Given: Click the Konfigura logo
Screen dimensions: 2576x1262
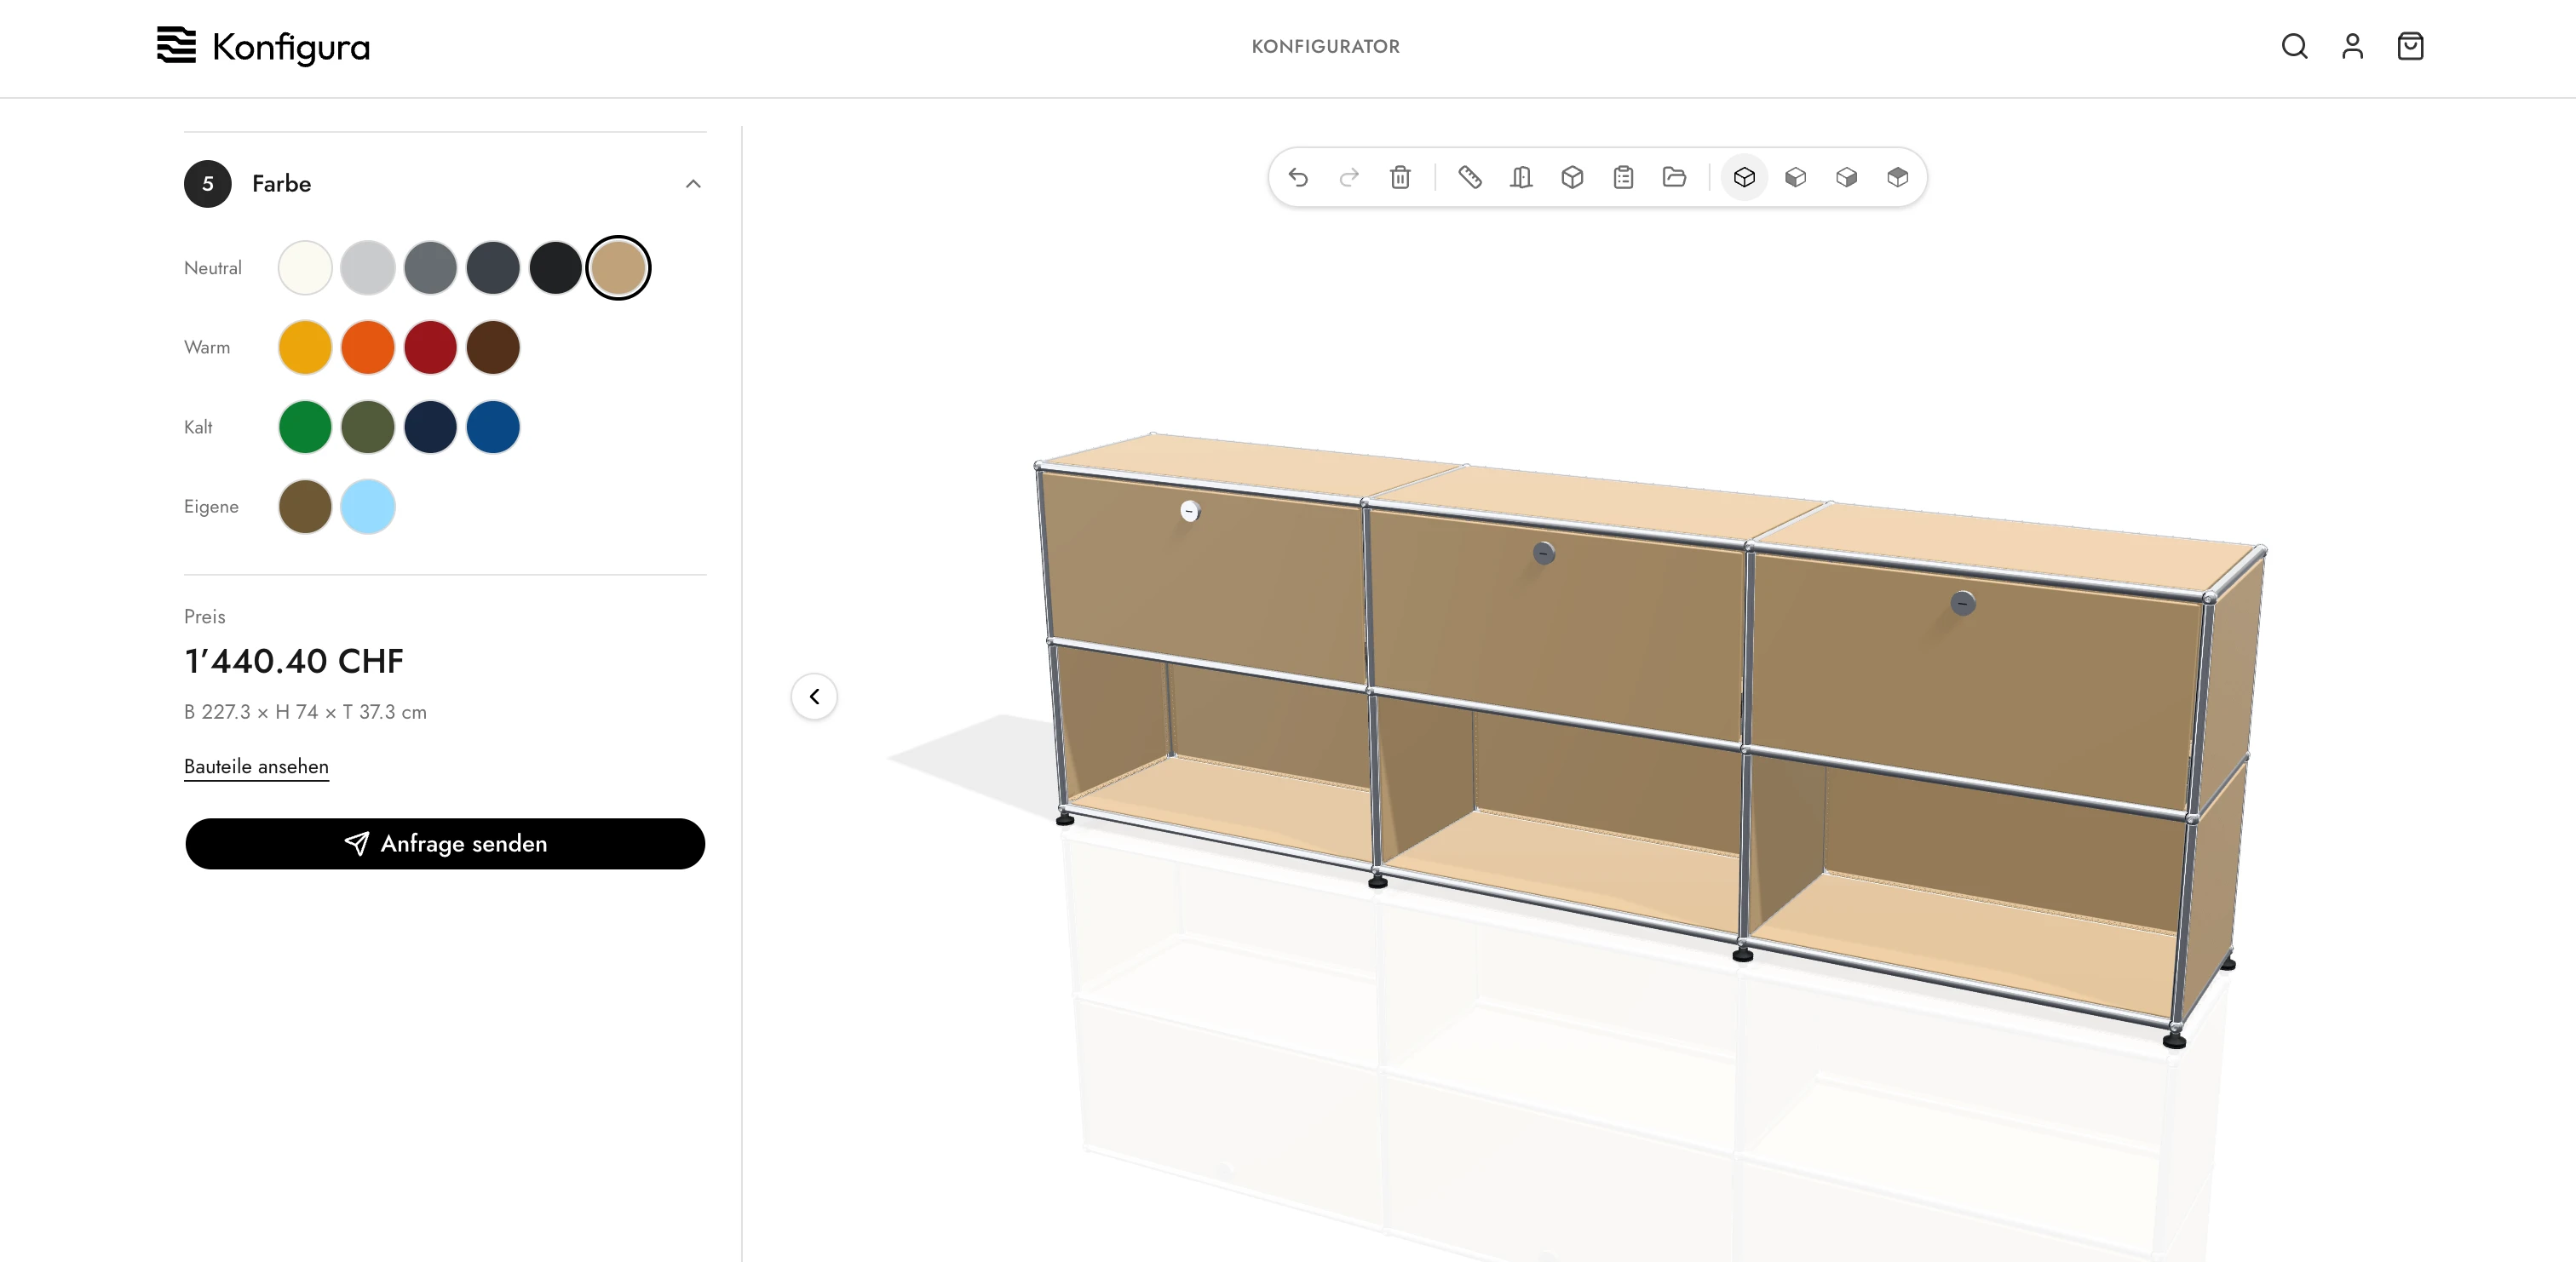Looking at the screenshot, I should (263, 46).
